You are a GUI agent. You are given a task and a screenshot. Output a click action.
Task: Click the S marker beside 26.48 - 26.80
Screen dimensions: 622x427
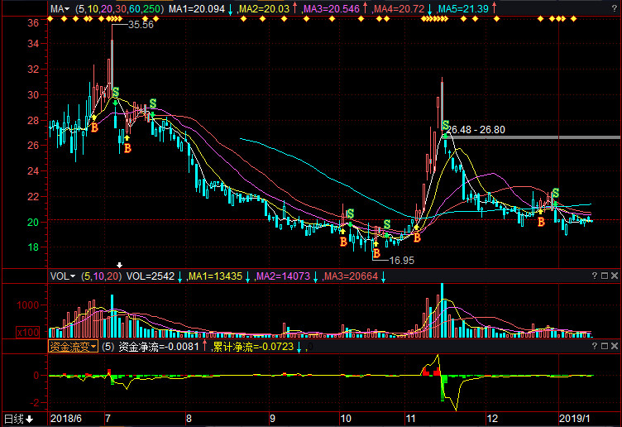pos(446,126)
